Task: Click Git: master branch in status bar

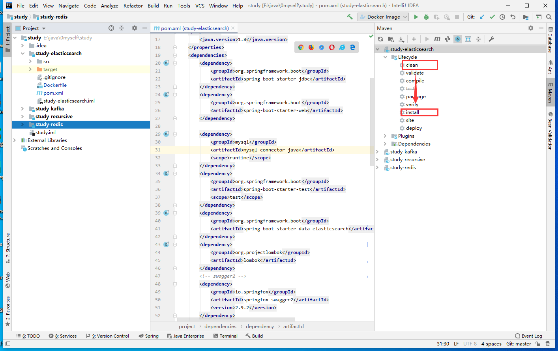Action: 519,344
